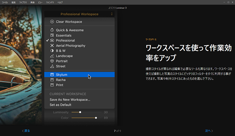Click the Skylum workspace icon
The image size is (235, 136).
pyautogui.click(x=52, y=74)
